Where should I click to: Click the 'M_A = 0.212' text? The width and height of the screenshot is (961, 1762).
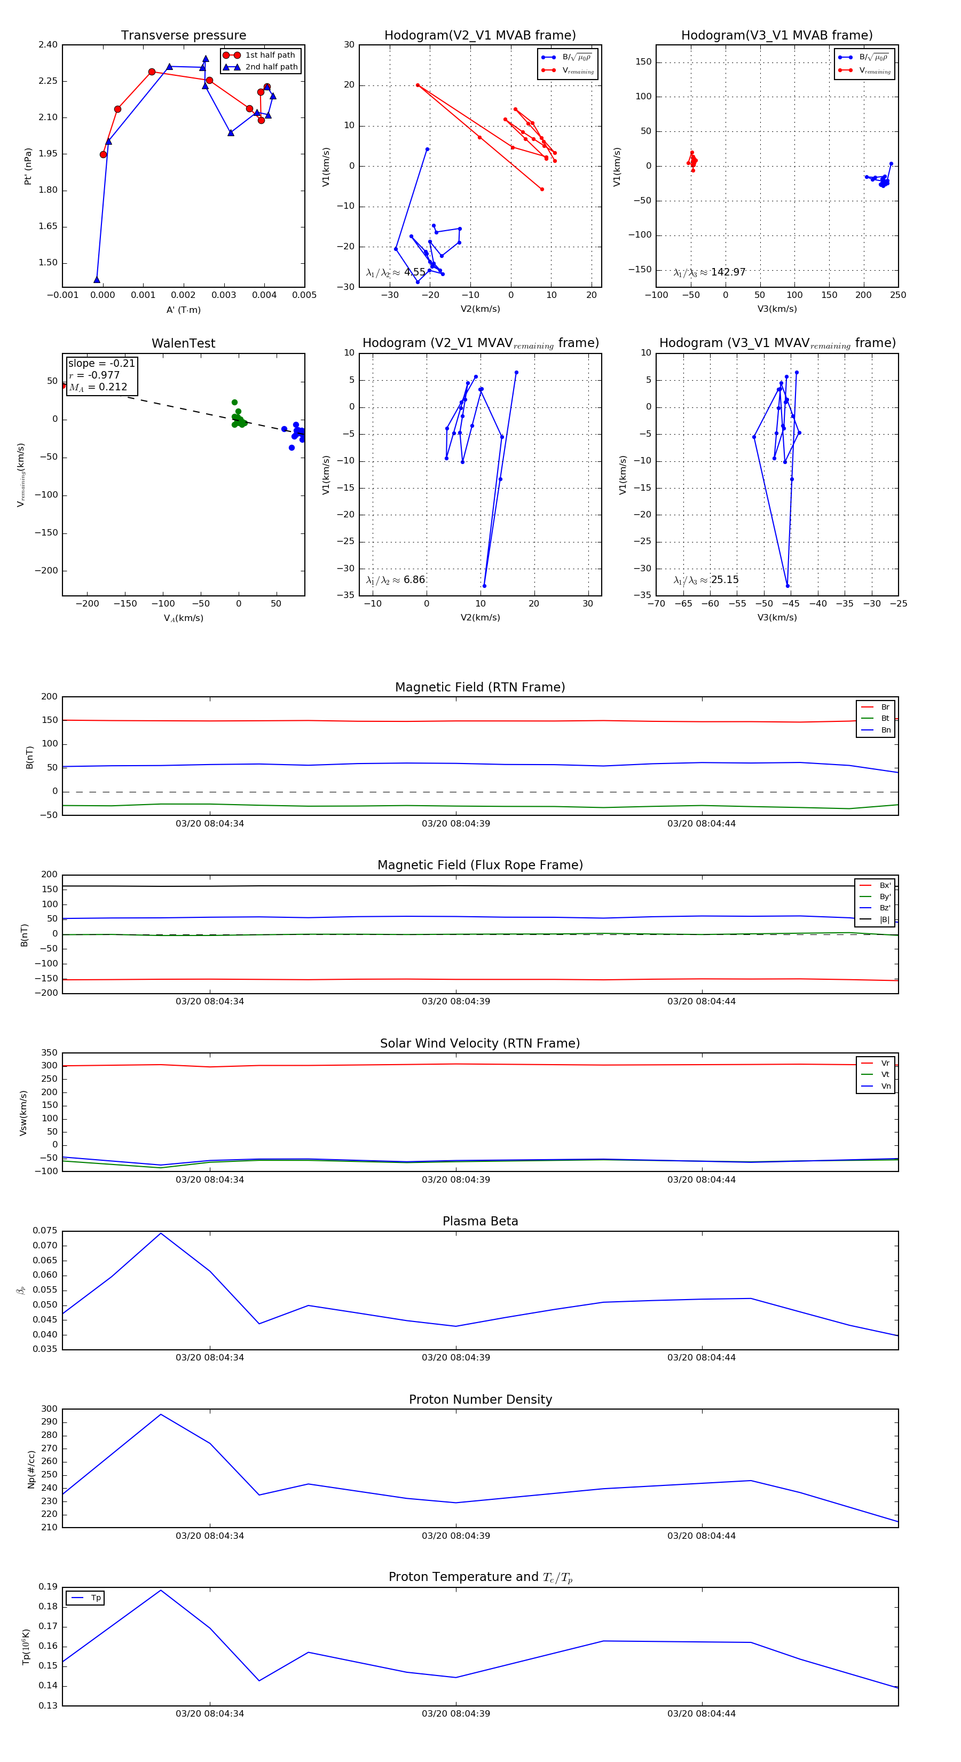click(98, 387)
